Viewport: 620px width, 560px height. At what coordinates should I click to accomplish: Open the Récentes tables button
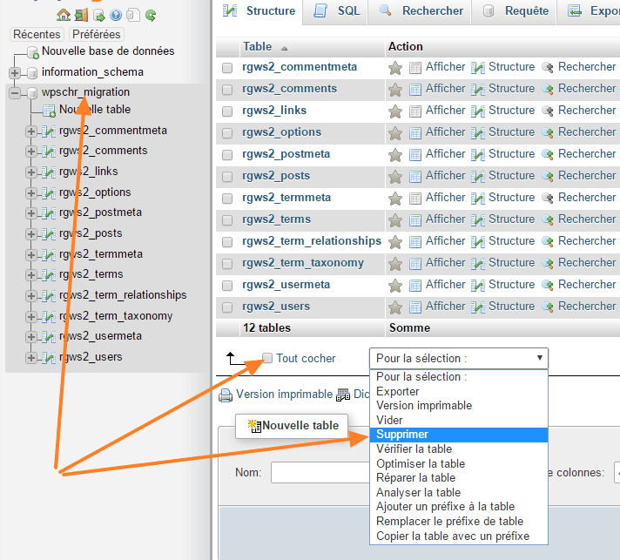pos(37,35)
